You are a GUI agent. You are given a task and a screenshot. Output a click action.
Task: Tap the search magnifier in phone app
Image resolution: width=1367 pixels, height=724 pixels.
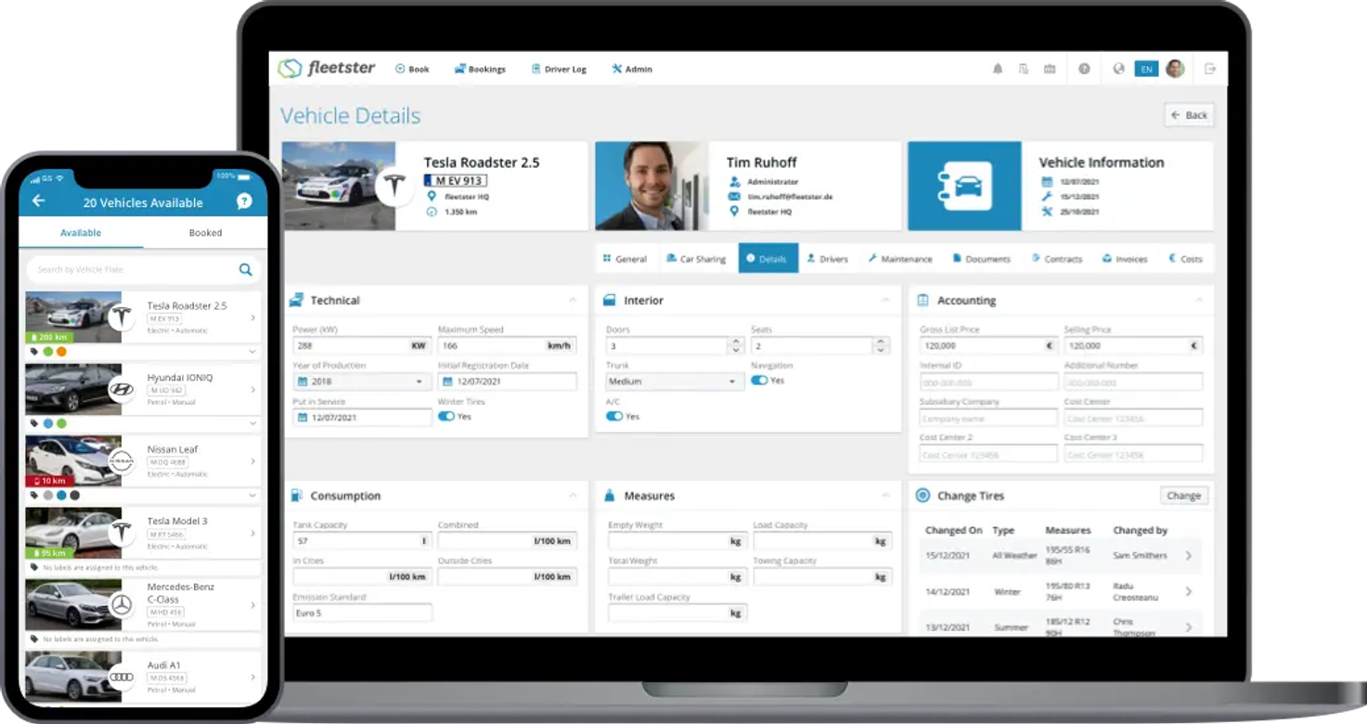point(245,270)
